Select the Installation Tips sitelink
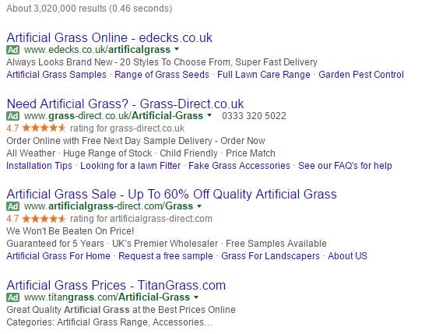425x334 pixels. (x=39, y=166)
